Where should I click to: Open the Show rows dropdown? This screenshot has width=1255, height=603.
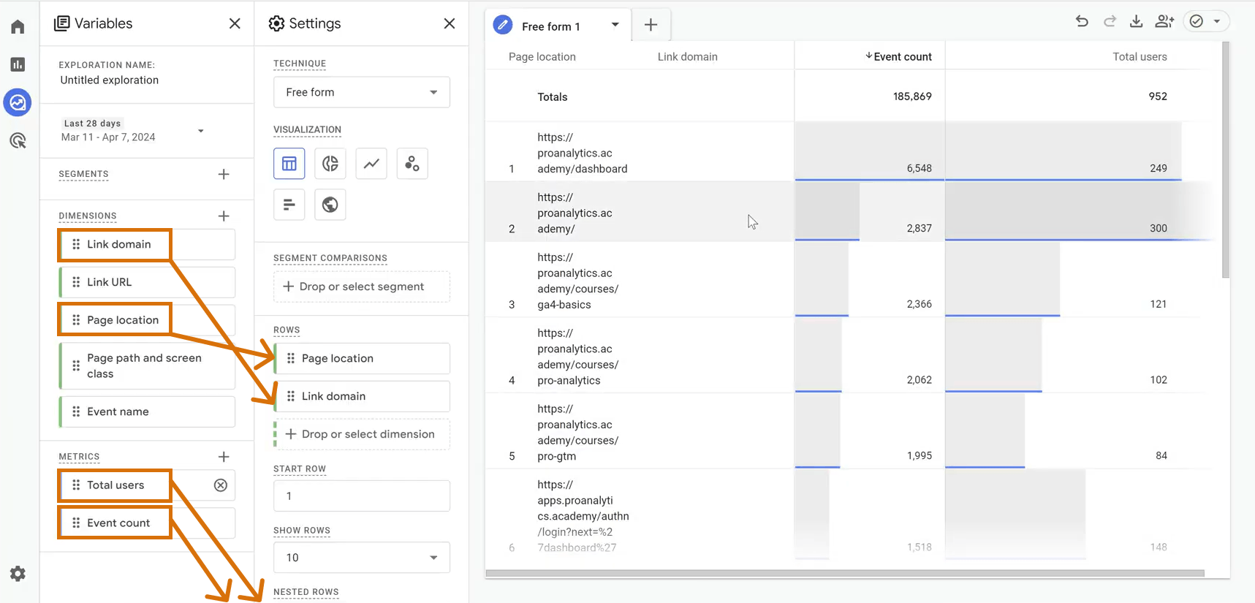point(362,558)
